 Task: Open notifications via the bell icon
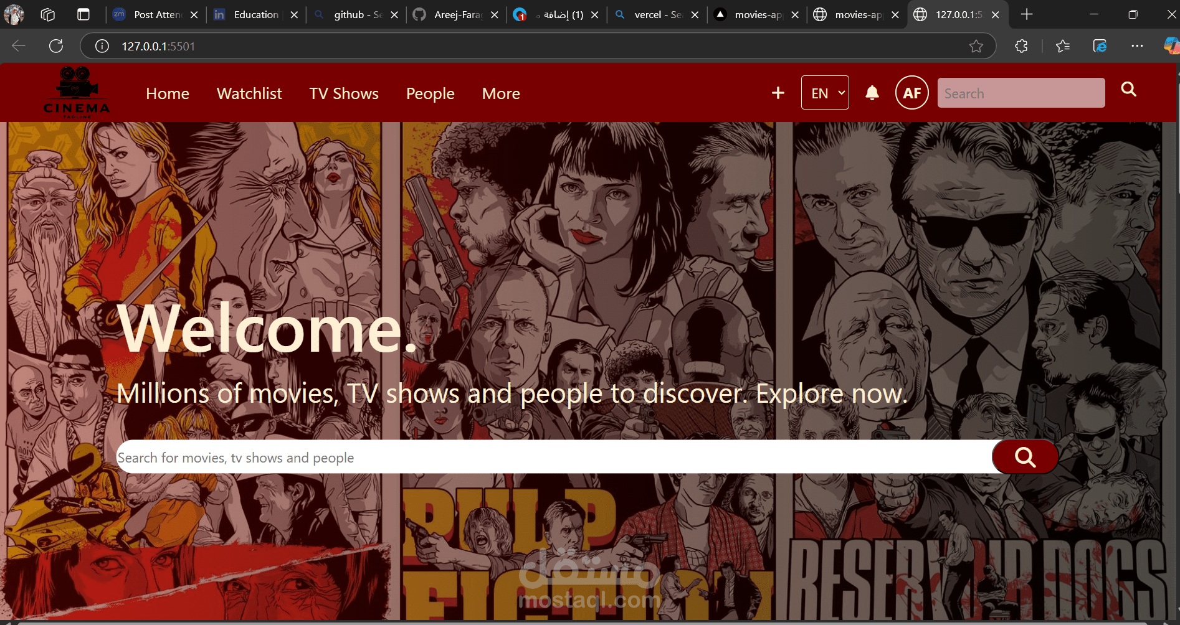click(872, 93)
